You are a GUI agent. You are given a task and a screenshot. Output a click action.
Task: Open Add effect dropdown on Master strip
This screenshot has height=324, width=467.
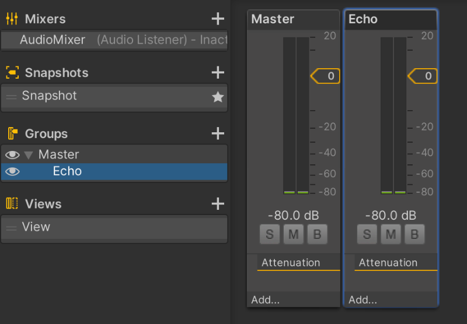(266, 300)
